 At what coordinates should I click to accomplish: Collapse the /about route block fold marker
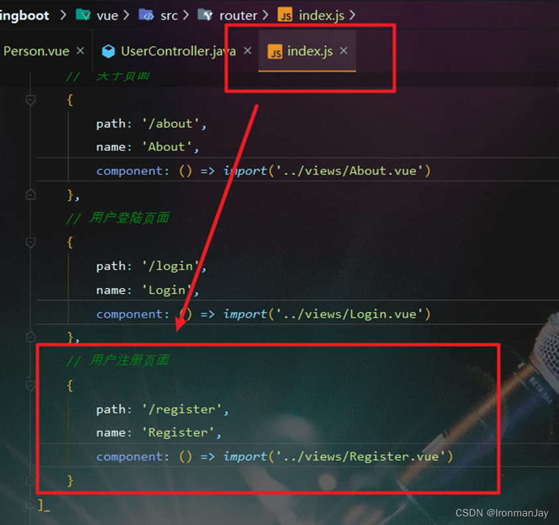pos(30,100)
